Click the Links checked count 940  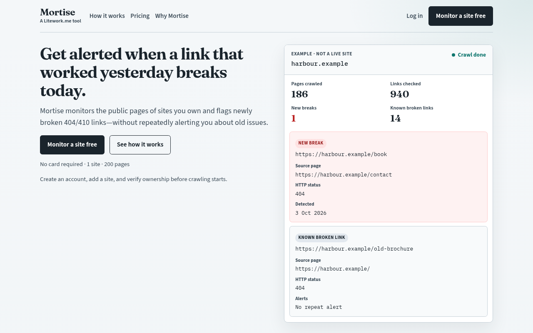[400, 94]
